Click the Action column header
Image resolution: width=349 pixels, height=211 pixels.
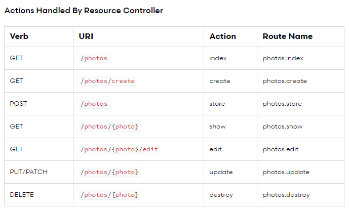point(222,36)
